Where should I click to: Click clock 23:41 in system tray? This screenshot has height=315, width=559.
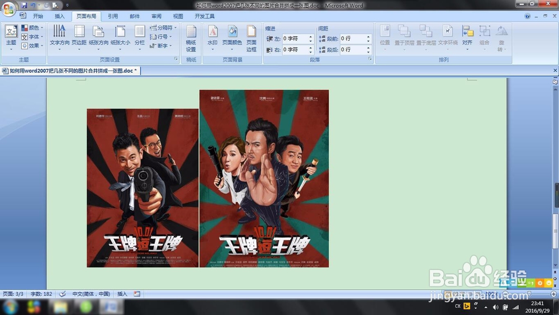point(537,304)
